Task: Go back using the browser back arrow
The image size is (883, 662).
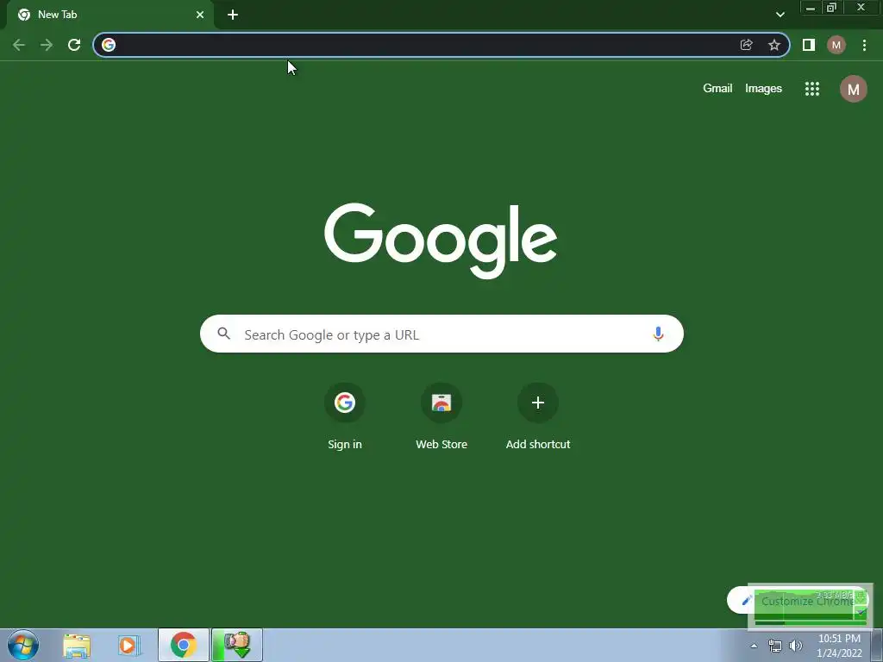Action: point(19,45)
